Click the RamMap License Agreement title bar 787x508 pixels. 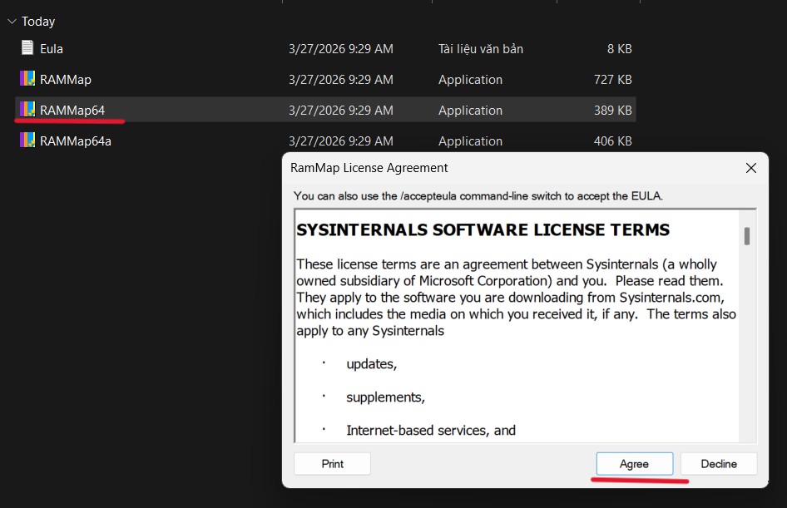click(x=499, y=168)
